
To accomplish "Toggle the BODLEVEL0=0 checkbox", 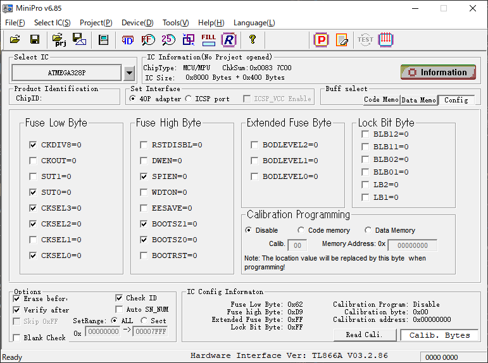I will 254,176.
